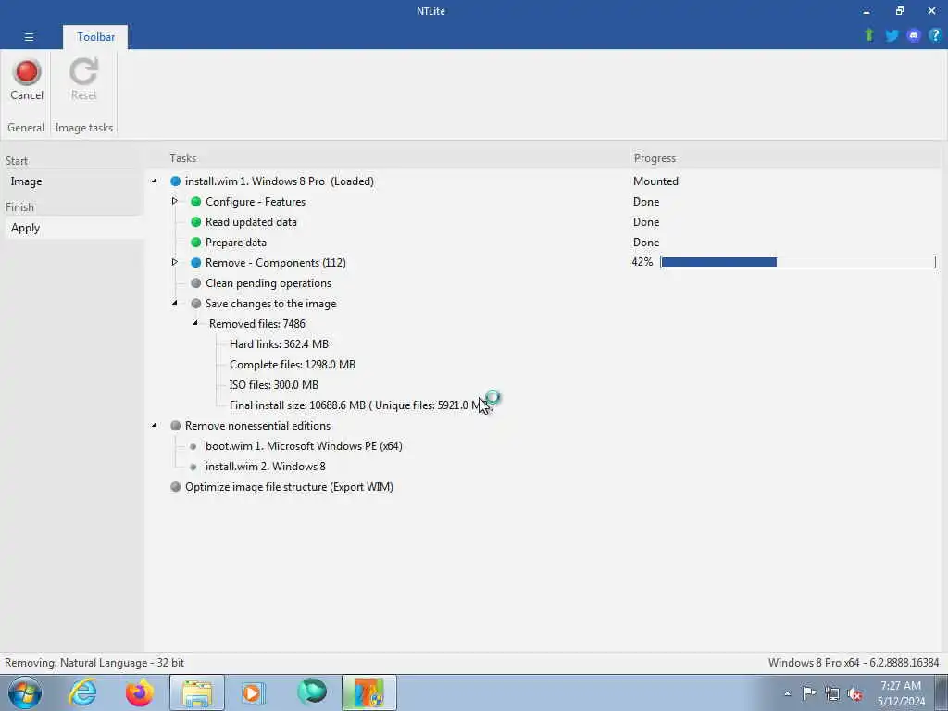
Task: Click the NTLite taskbar button
Action: coord(369,692)
